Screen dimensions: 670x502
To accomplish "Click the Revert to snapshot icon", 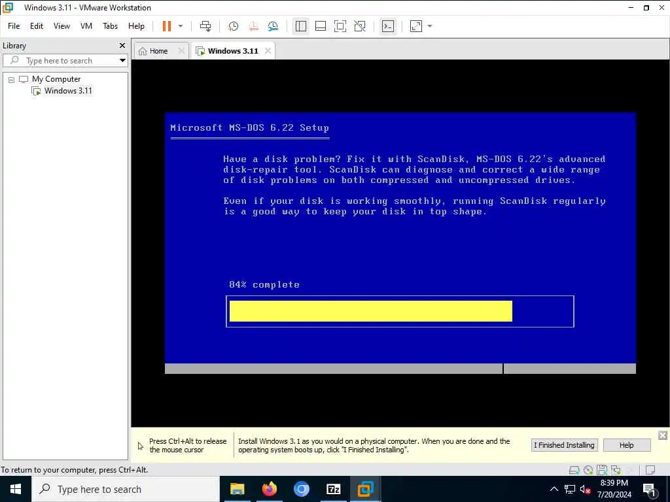I will 253,26.
